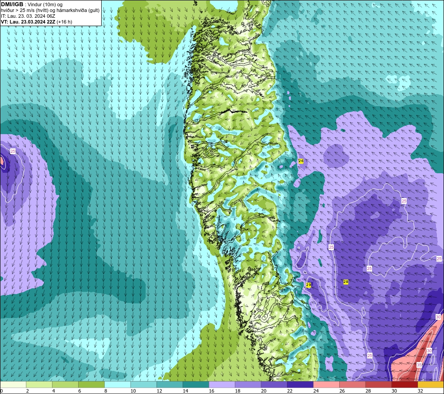Click the legend scale value 6
Viewport: 444px width, 394px height.
[79, 391]
